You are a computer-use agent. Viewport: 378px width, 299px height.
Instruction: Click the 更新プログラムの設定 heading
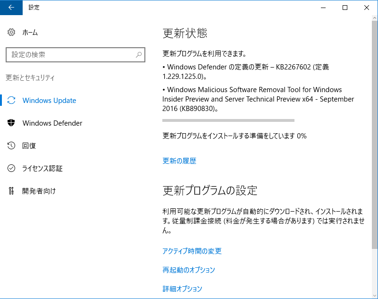click(210, 190)
